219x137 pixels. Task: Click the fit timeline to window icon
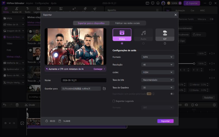coord(186,105)
